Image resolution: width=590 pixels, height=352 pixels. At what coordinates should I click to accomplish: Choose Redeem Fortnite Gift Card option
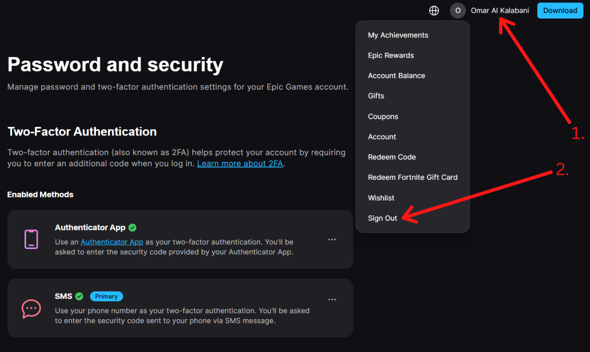pos(413,177)
